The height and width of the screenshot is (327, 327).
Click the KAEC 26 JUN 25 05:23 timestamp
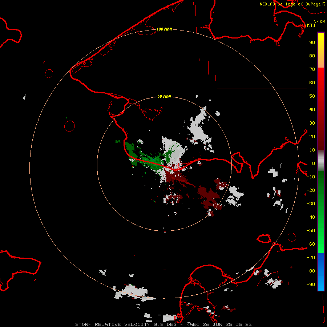tap(219, 324)
